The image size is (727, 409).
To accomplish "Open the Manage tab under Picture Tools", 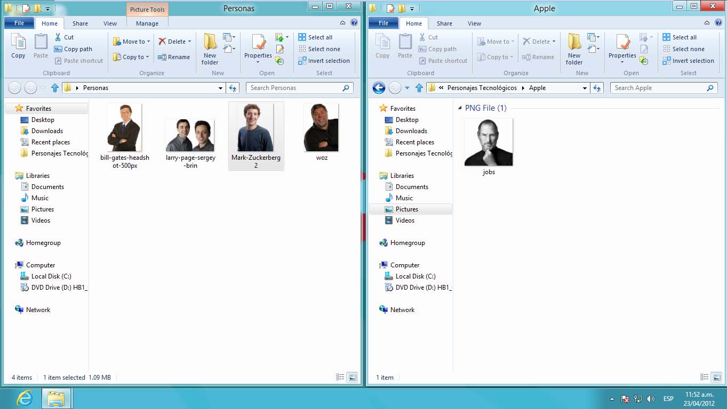I will coord(147,23).
